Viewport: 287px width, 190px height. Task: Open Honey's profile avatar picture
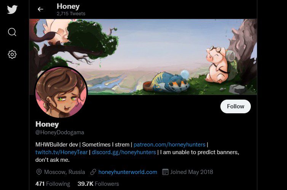[61, 92]
